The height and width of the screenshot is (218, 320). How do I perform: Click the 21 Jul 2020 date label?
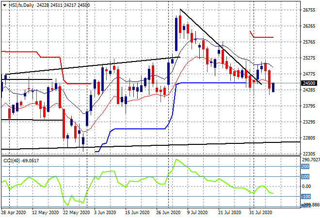point(230,213)
